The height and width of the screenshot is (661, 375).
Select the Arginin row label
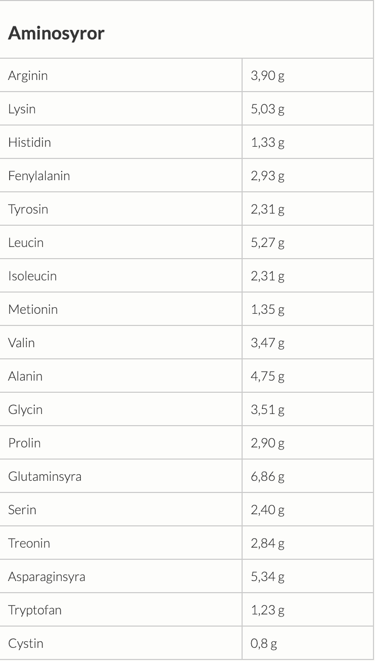click(28, 75)
